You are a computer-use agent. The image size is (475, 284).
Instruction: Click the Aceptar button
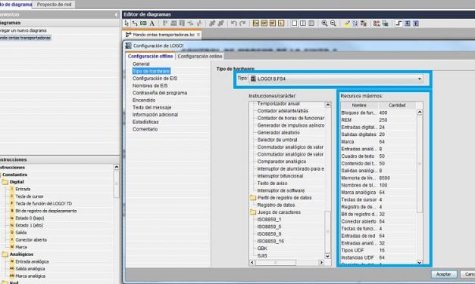(443, 274)
